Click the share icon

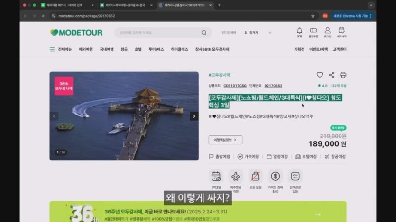pyautogui.click(x=332, y=75)
